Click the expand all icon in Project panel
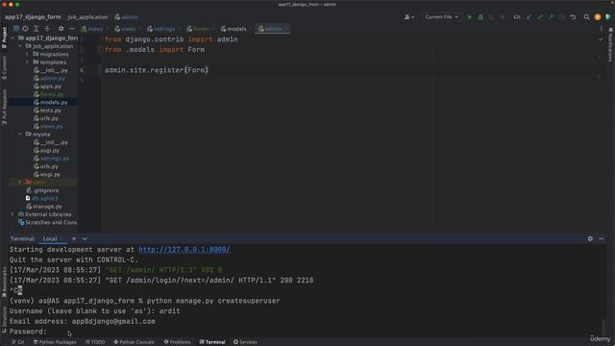The width and height of the screenshot is (615, 346). 37,29
